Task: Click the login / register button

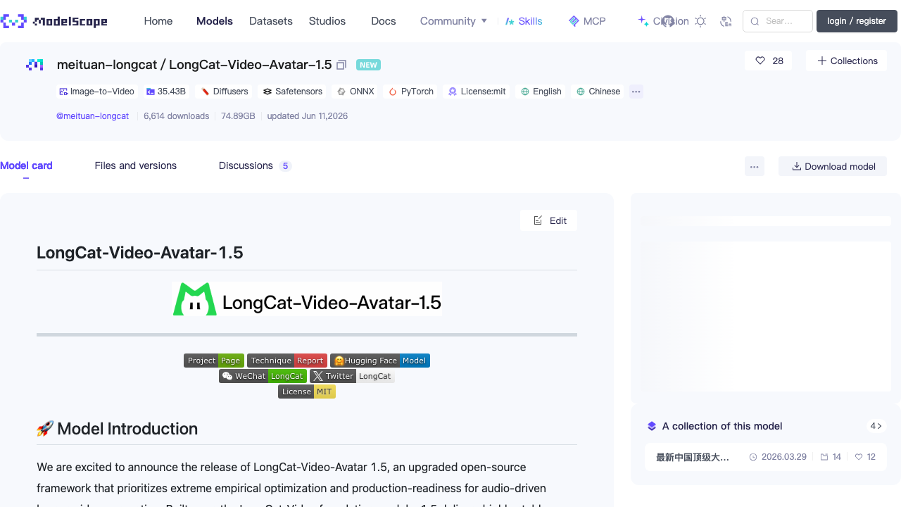Action: tap(857, 21)
